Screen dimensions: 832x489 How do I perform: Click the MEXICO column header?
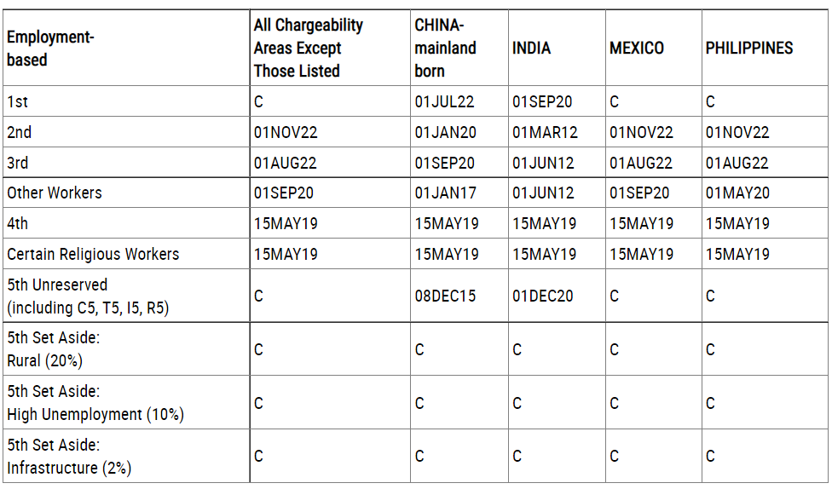[636, 49]
